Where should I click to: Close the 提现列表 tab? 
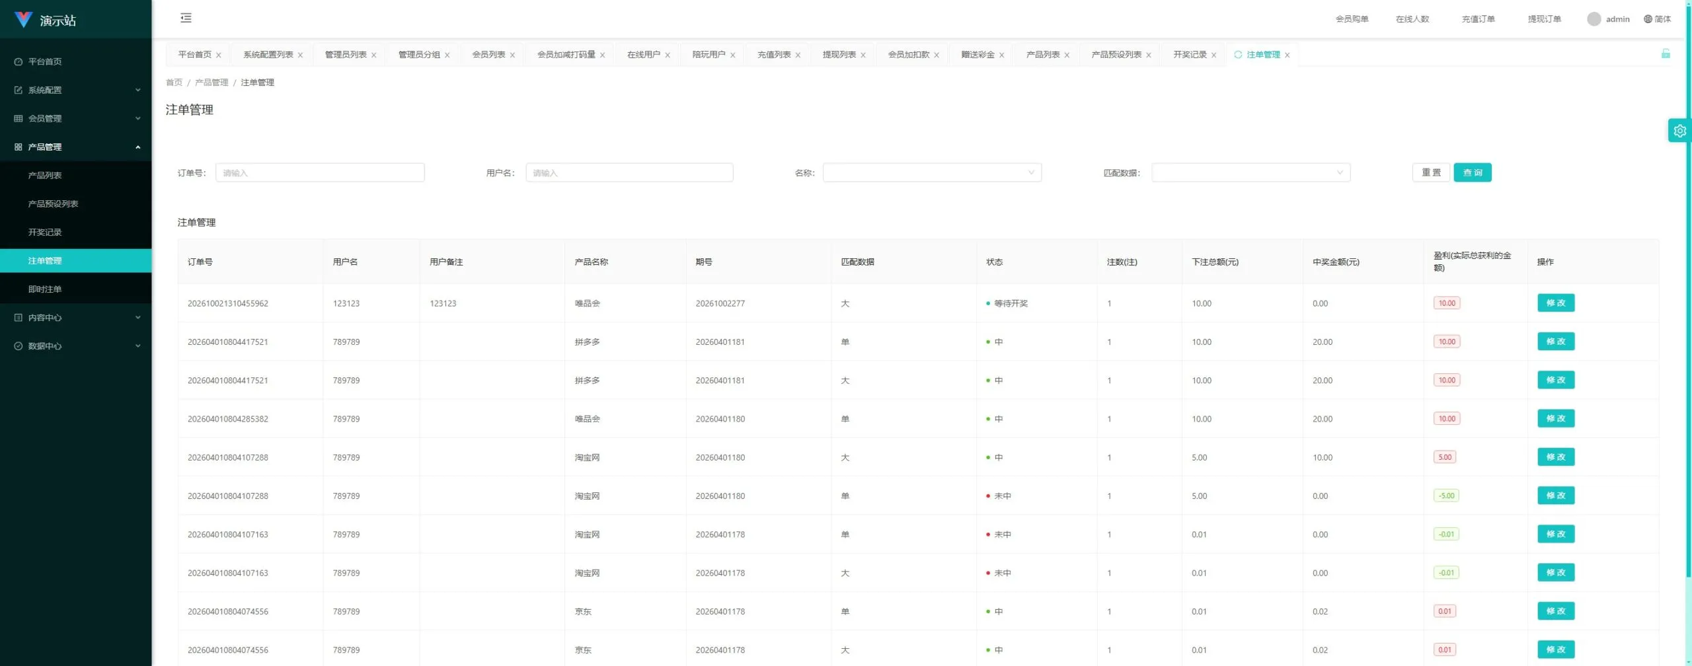click(x=863, y=55)
